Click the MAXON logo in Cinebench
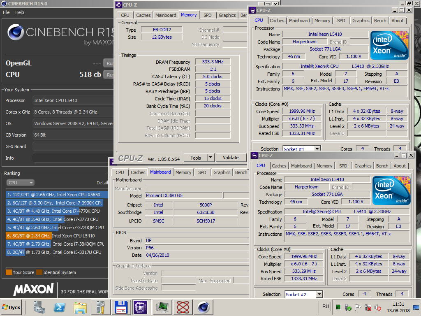421x316 pixels. 34,289
